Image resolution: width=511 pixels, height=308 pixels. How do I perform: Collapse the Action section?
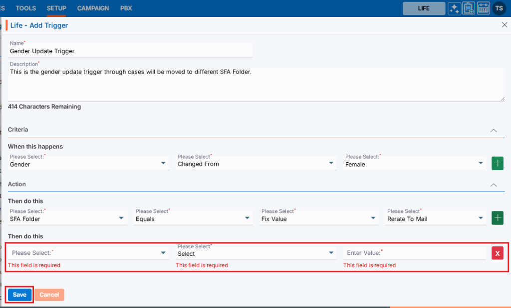[x=494, y=185]
